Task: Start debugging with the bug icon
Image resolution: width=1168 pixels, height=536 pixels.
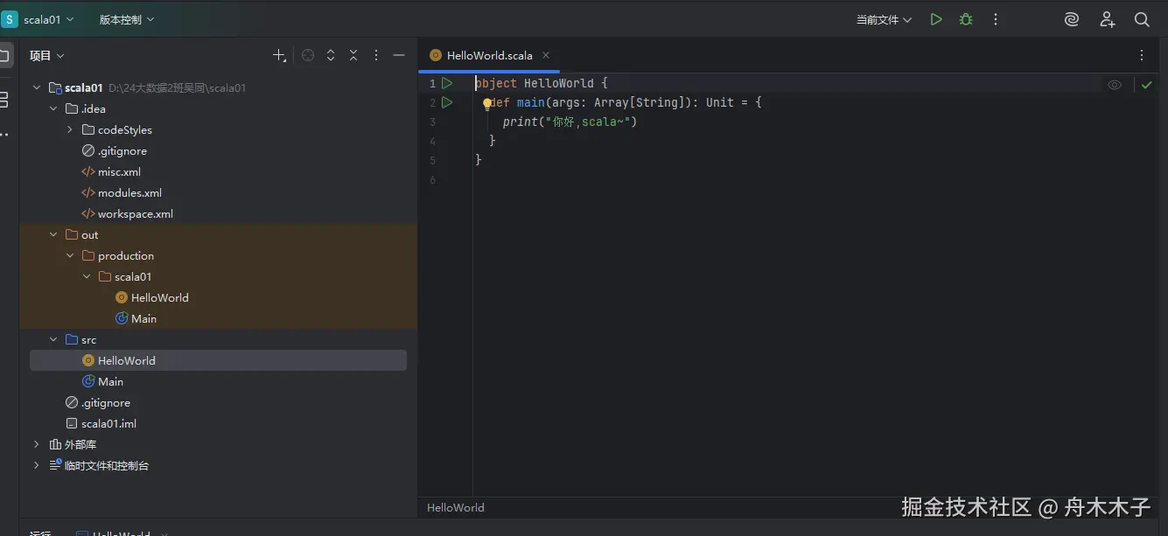Action: 966,19
